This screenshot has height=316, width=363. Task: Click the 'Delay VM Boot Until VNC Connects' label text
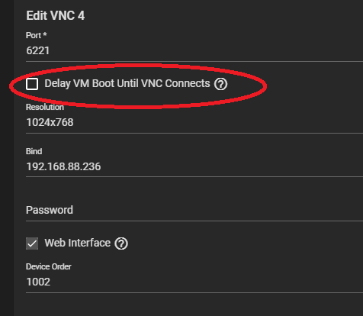pyautogui.click(x=127, y=84)
